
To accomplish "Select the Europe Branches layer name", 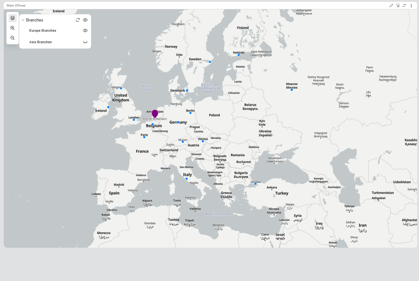I will point(43,30).
